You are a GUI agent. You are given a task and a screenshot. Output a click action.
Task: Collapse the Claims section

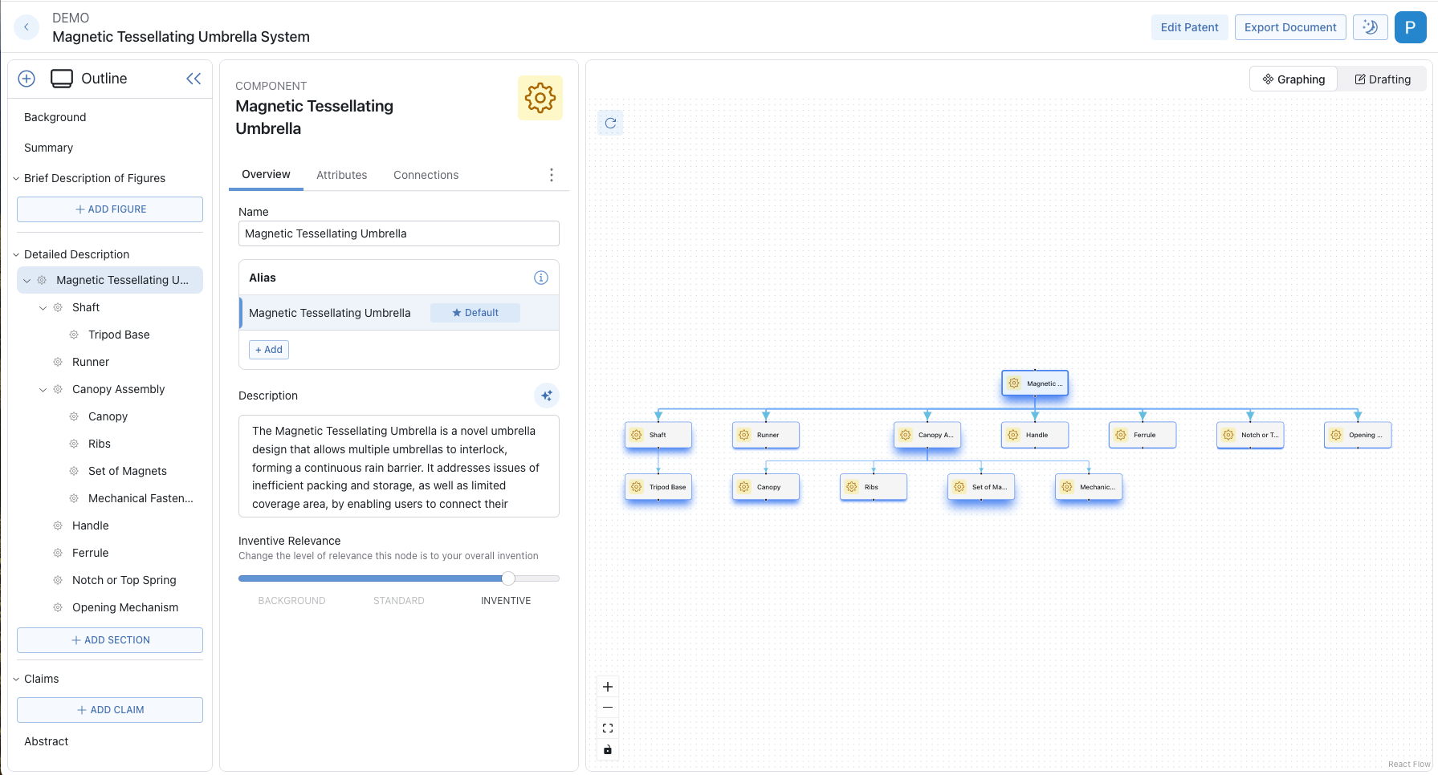click(16, 679)
